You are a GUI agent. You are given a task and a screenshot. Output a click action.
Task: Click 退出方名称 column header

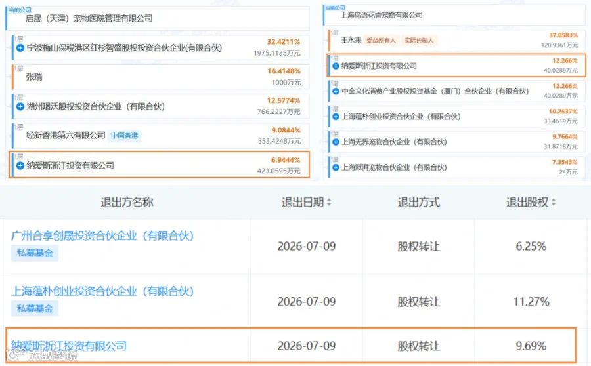[x=127, y=202]
